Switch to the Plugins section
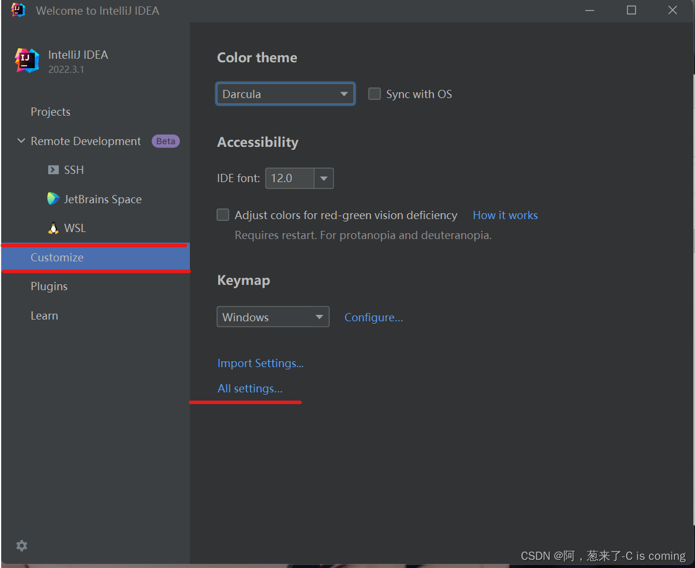 49,287
